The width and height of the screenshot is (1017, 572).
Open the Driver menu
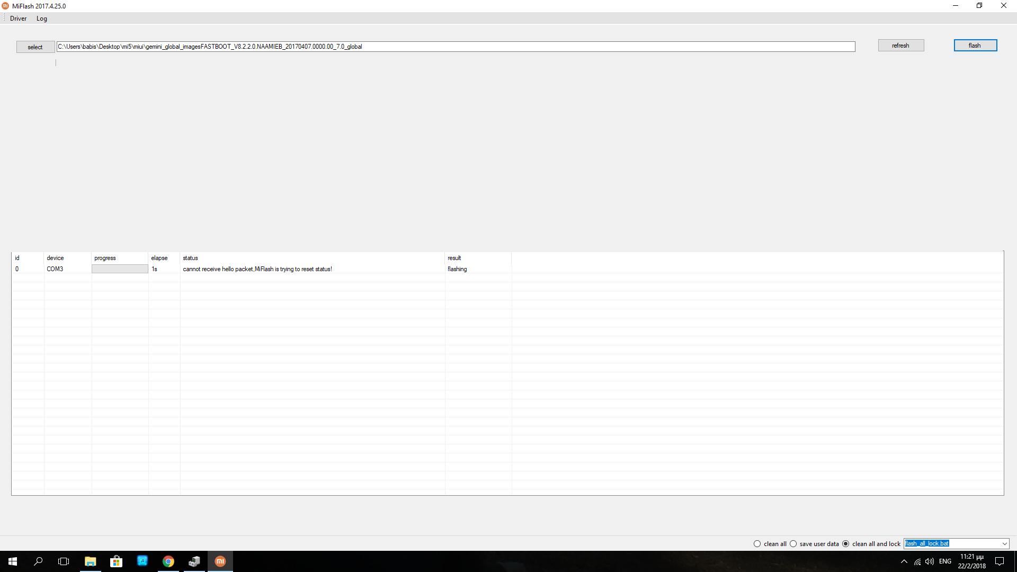pos(18,19)
